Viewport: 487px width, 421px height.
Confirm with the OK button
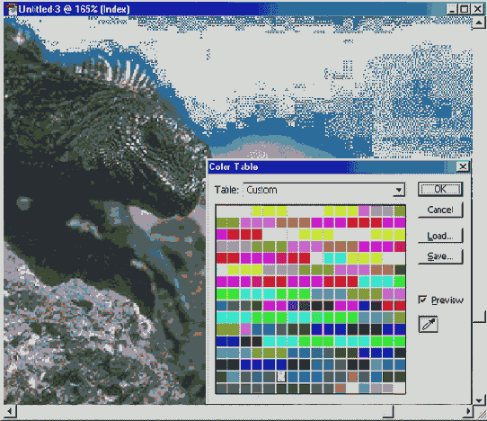440,189
